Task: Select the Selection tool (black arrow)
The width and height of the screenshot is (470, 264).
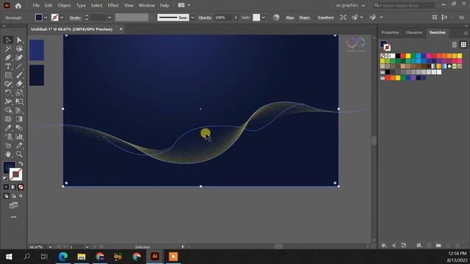Action: point(8,40)
